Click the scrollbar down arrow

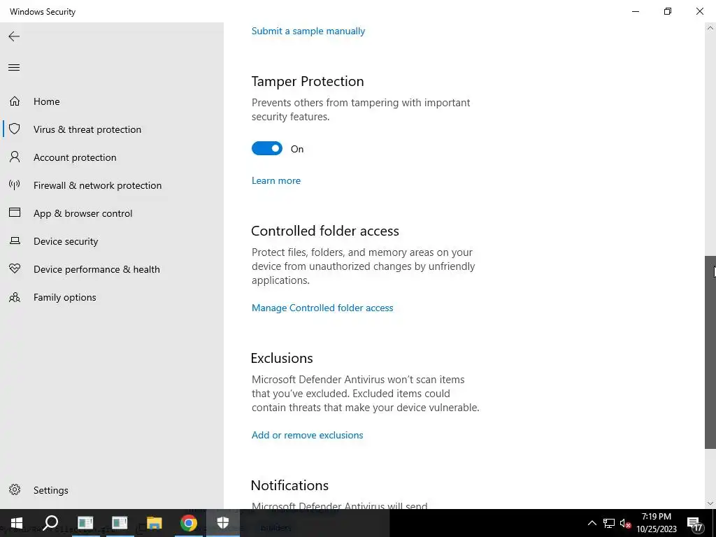pyautogui.click(x=710, y=503)
